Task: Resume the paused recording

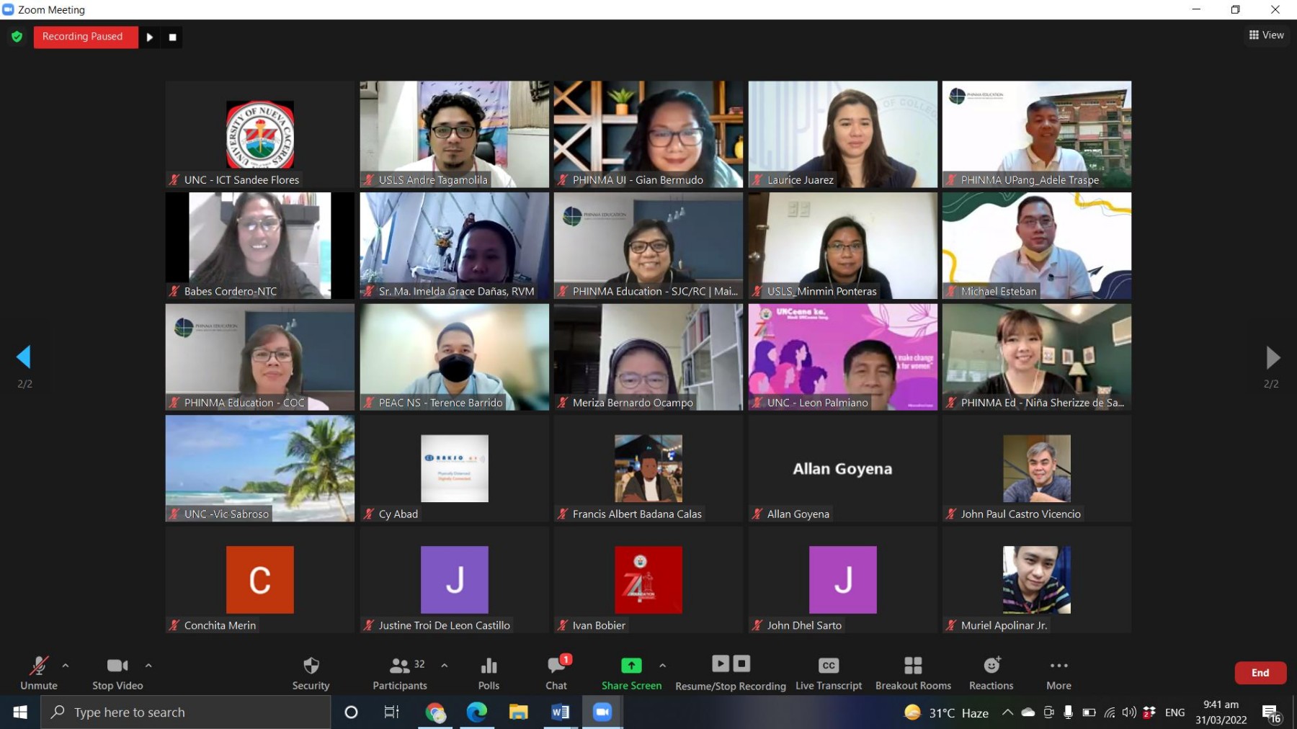Action: 150,37
